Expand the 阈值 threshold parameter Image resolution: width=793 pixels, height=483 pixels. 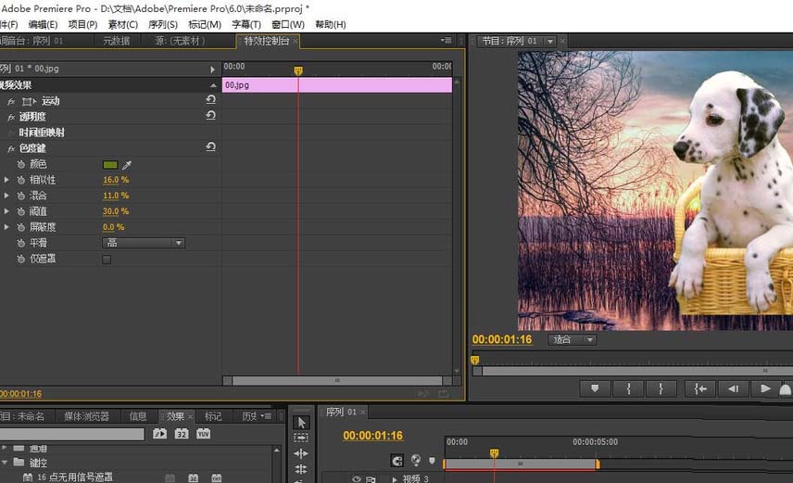pyautogui.click(x=6, y=210)
